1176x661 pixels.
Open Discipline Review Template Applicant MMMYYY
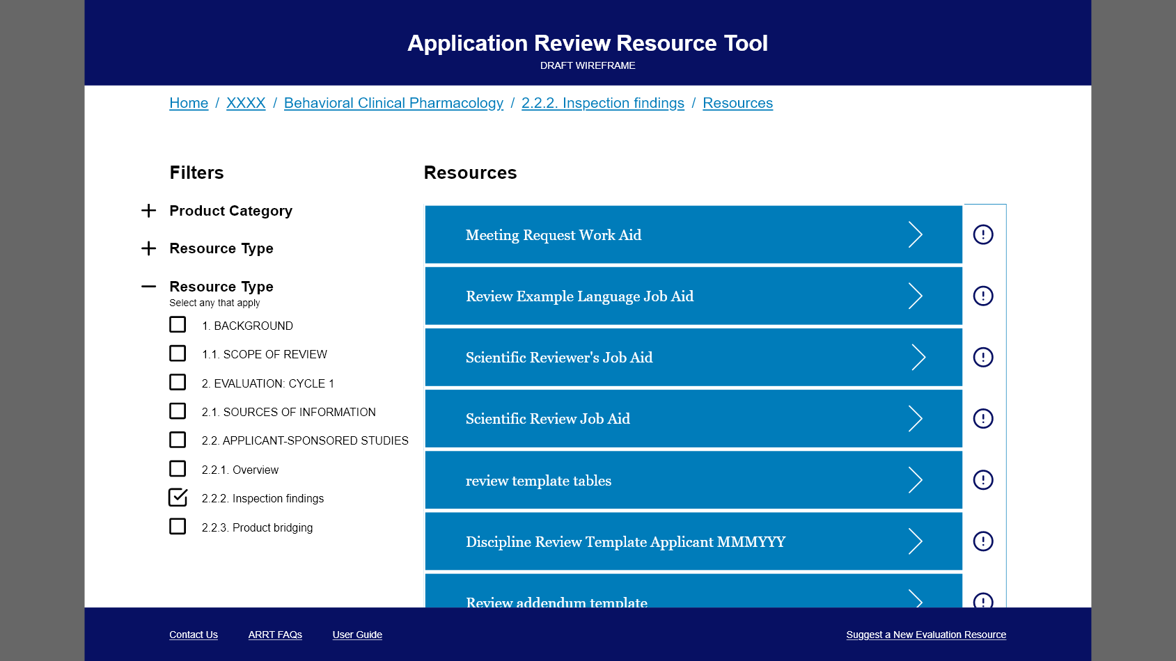693,541
